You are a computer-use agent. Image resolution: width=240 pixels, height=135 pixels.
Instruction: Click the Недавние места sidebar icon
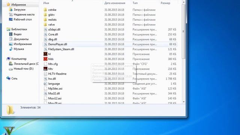(x=11, y=14)
